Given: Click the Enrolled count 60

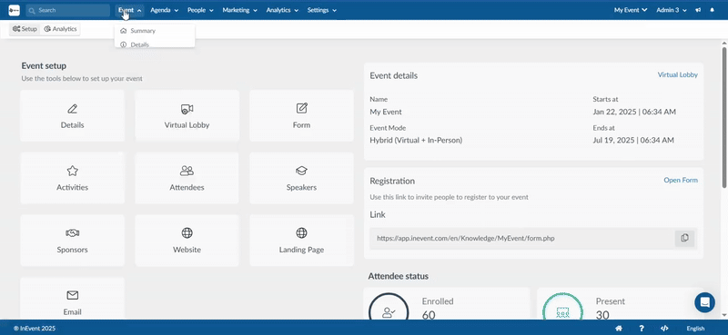Looking at the screenshot, I should (x=429, y=316).
